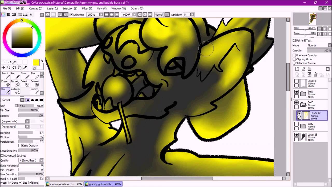Toggle the Selection checkbox in toolbar

[71, 15]
